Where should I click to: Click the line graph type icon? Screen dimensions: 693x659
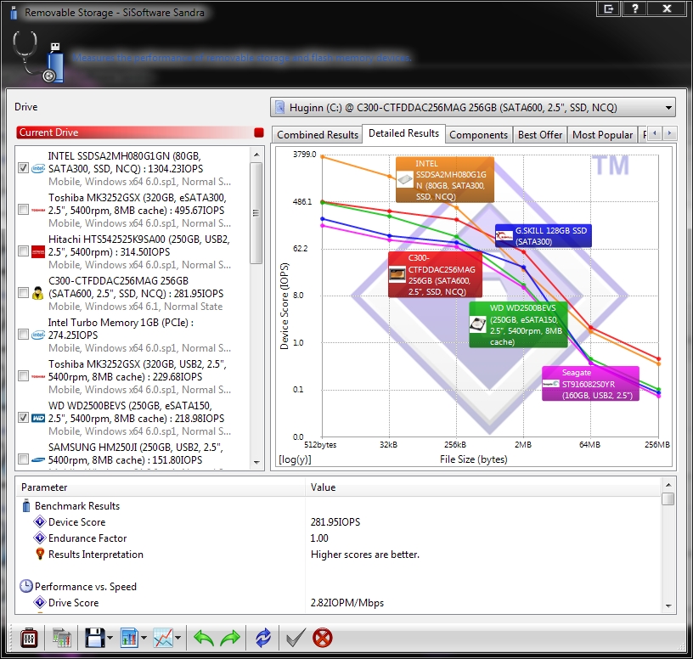click(x=163, y=639)
